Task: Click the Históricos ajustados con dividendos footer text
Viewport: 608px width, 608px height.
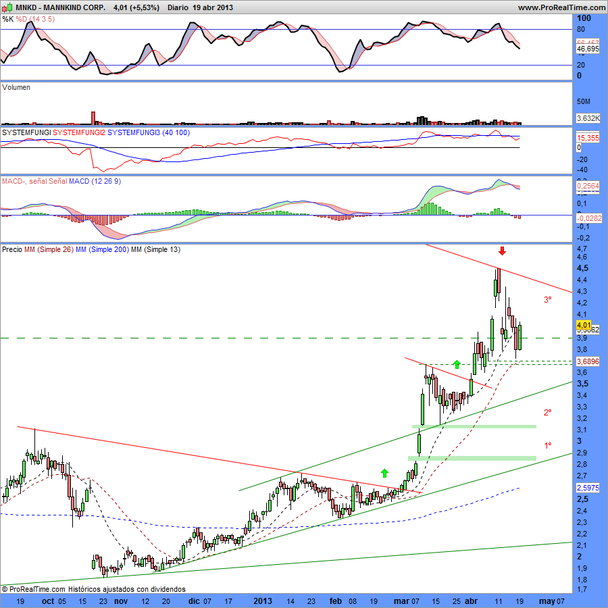Action: click(x=127, y=589)
